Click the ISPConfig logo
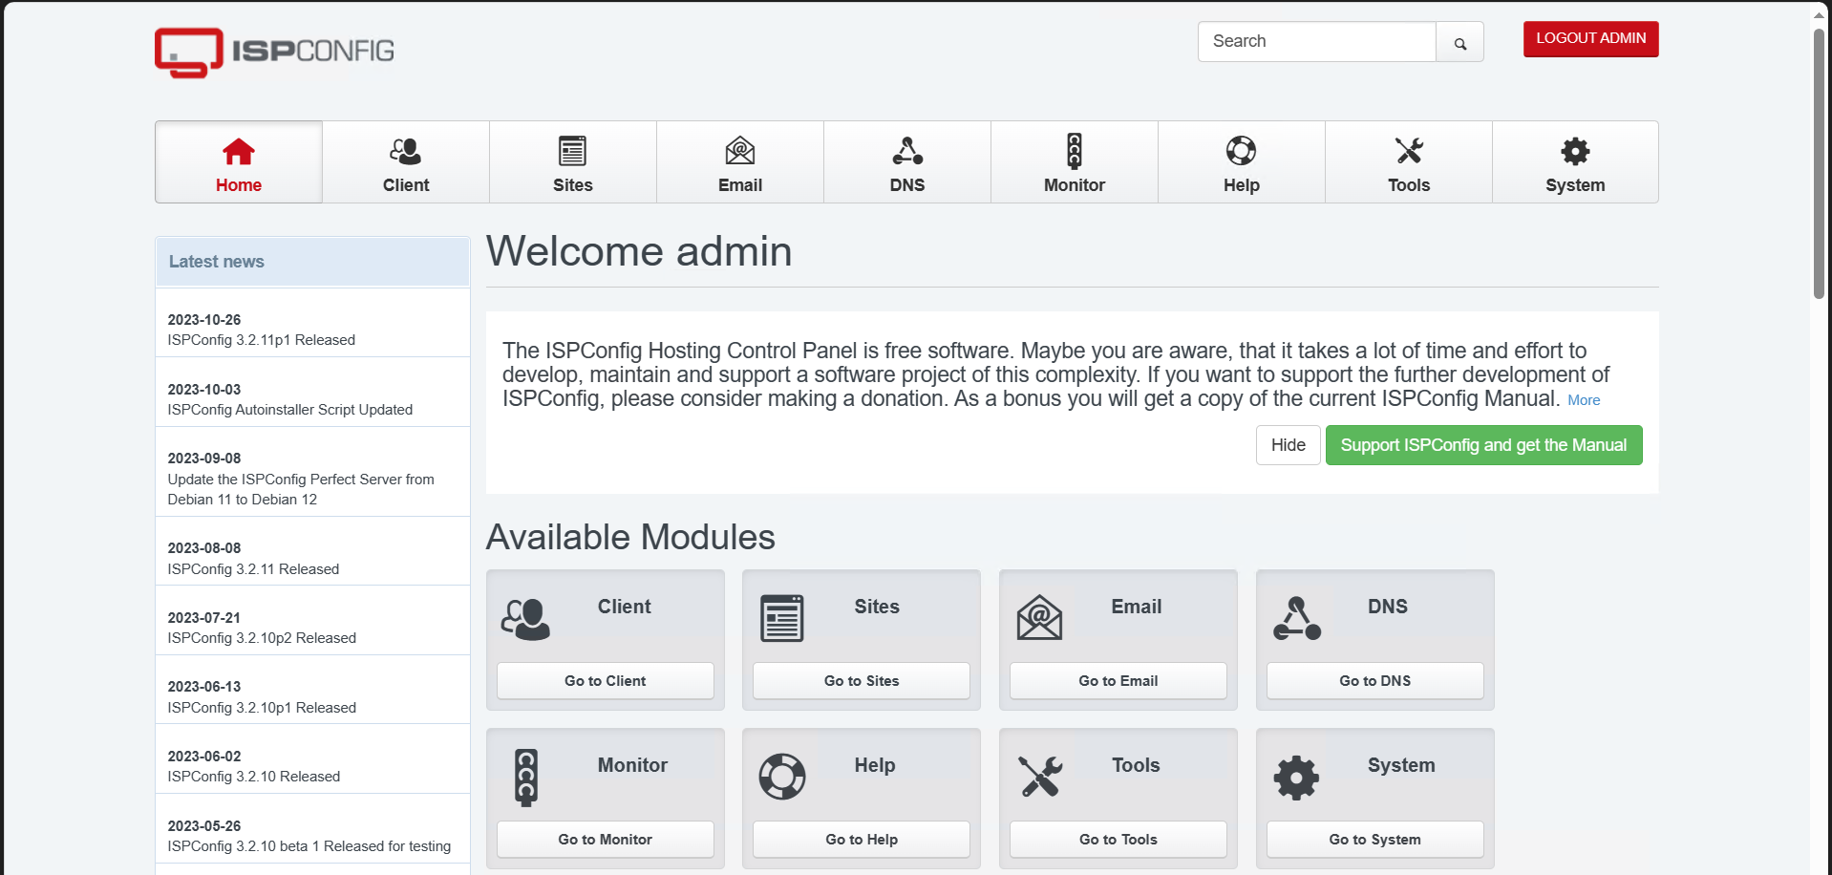The width and height of the screenshot is (1832, 875). pos(274,52)
